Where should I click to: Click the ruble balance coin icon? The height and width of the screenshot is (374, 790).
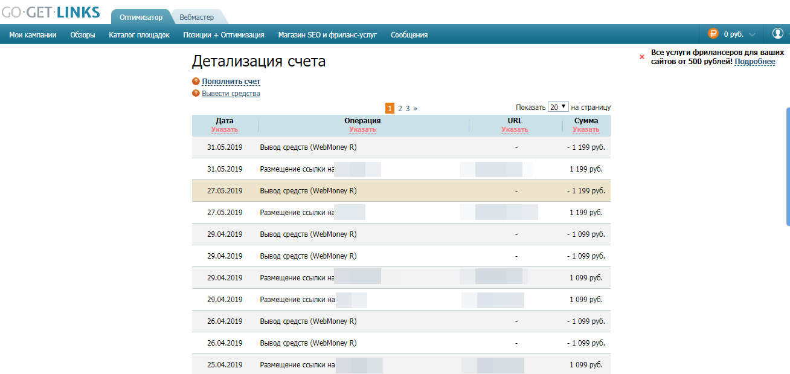[713, 34]
